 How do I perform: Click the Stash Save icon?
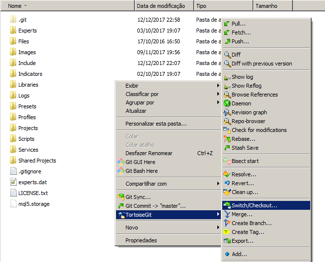point(227,148)
